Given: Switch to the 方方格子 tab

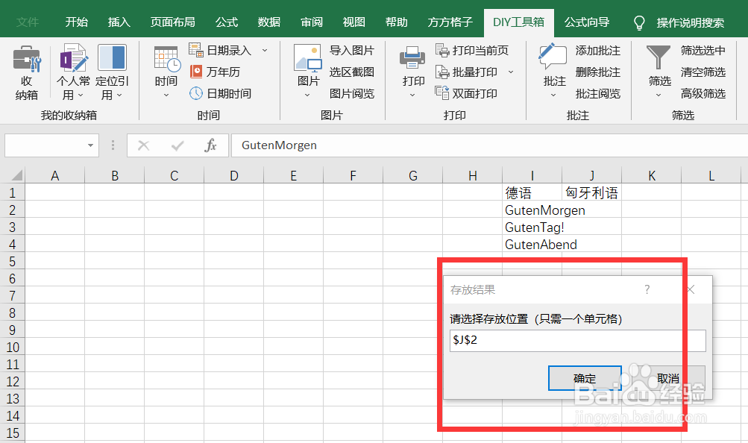Looking at the screenshot, I should (x=450, y=22).
